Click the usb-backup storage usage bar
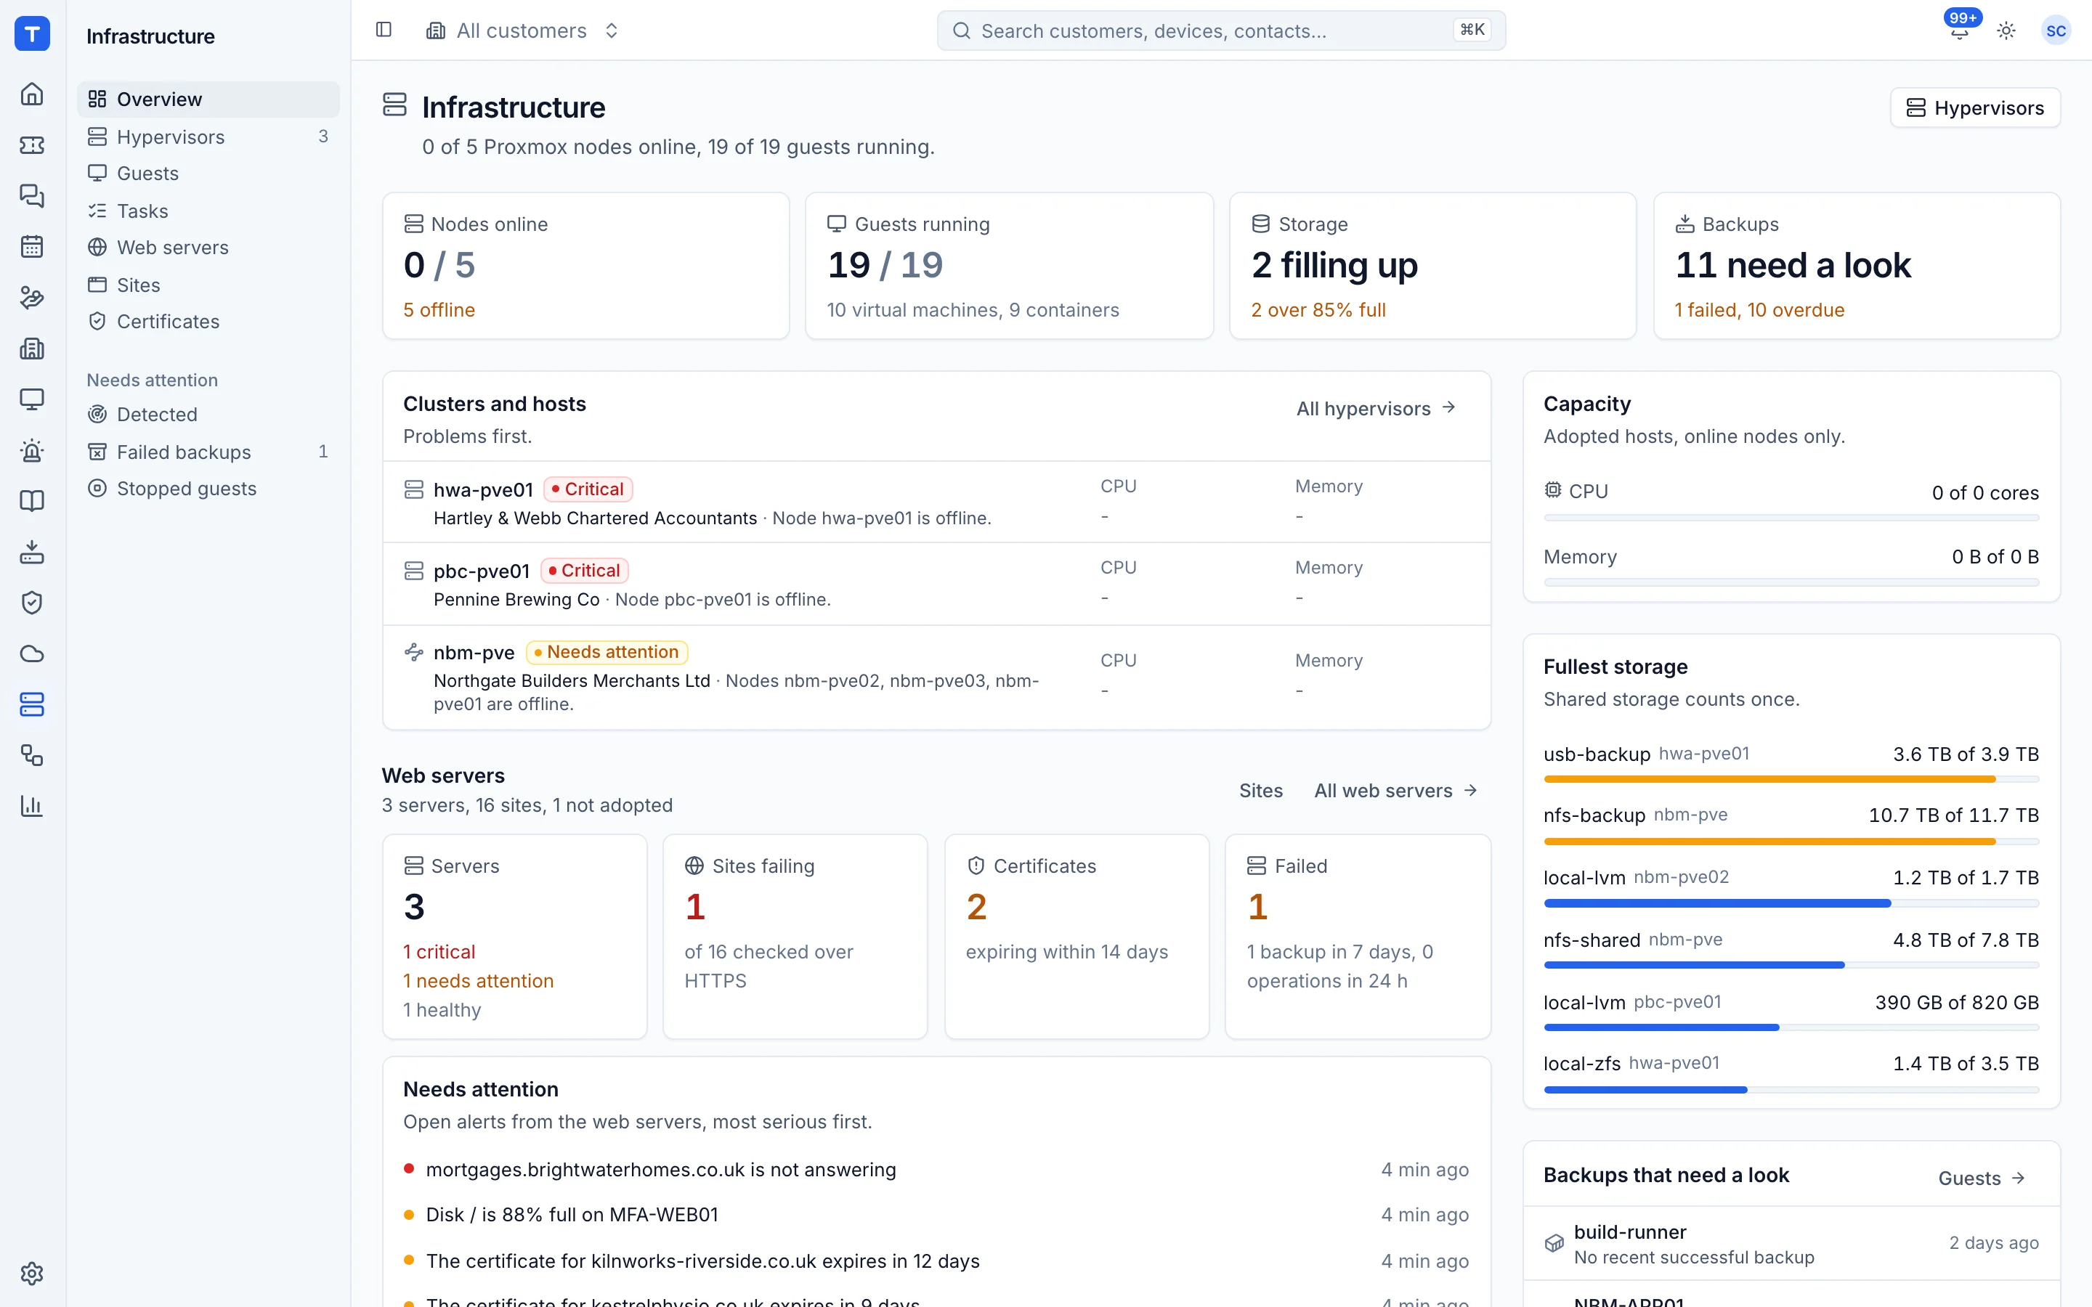 coord(1791,780)
